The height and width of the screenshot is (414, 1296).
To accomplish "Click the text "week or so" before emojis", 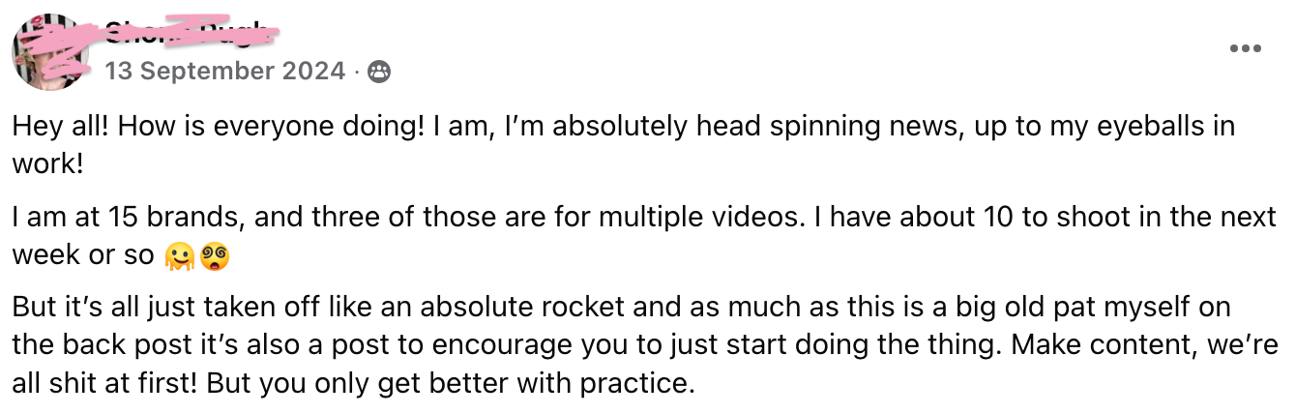I will click(83, 255).
